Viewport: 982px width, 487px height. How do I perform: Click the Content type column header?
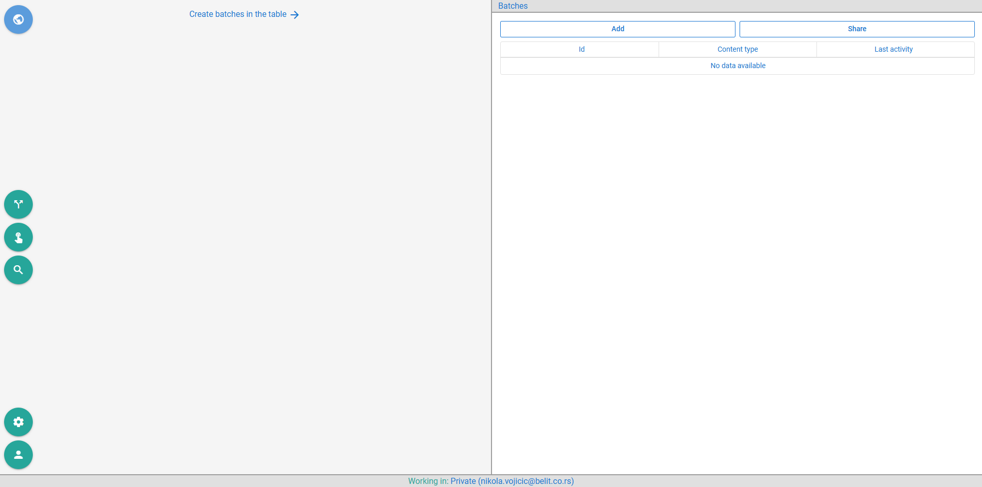coord(738,49)
